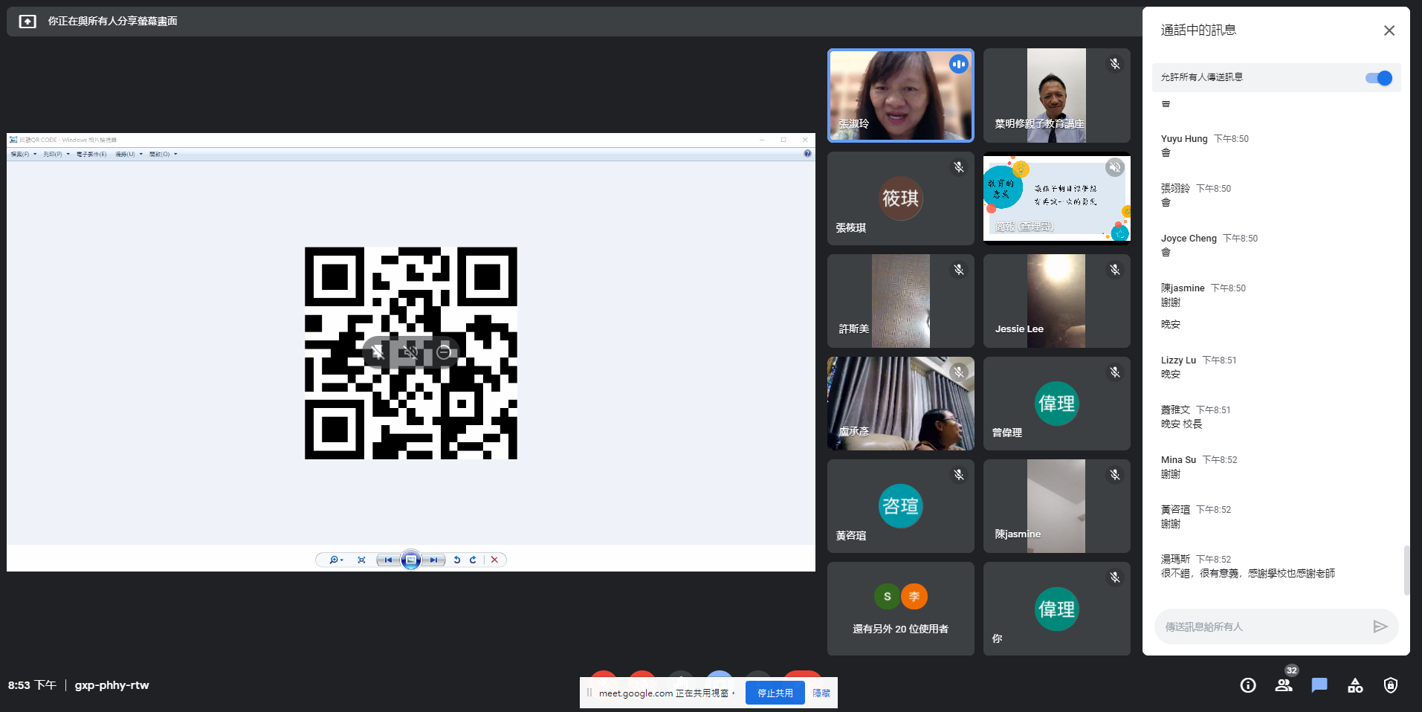This screenshot has height=712, width=1422.
Task: Rotate image clockwise in photo viewer
Action: pyautogui.click(x=473, y=560)
